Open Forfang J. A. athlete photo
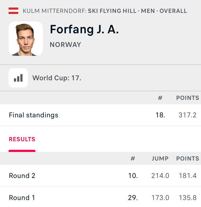201x207 pixels. (26, 39)
